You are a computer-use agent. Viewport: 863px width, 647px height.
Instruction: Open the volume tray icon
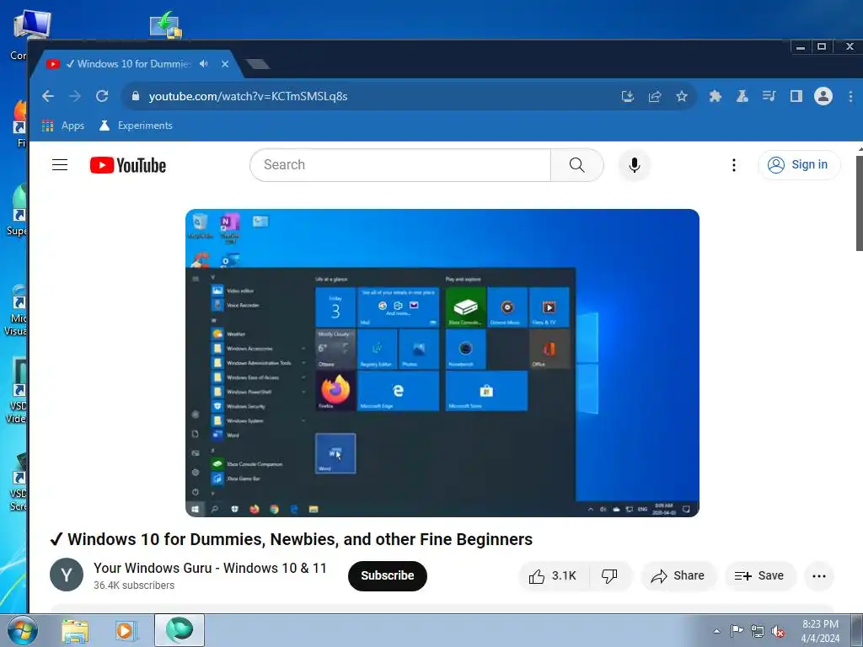point(778,631)
